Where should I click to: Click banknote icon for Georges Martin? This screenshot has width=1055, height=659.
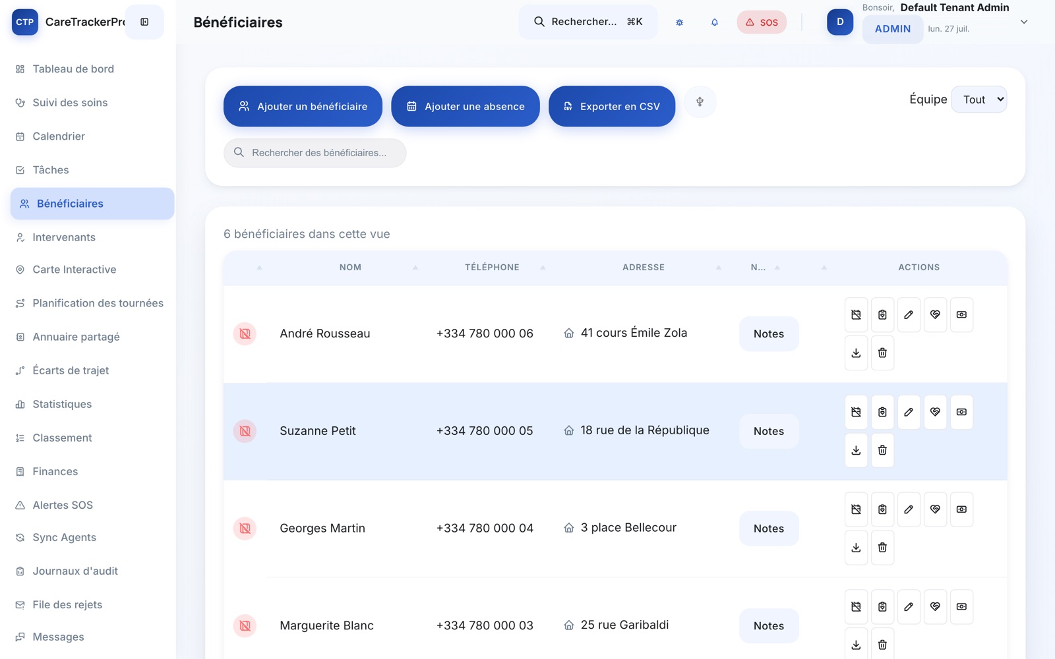[961, 509]
